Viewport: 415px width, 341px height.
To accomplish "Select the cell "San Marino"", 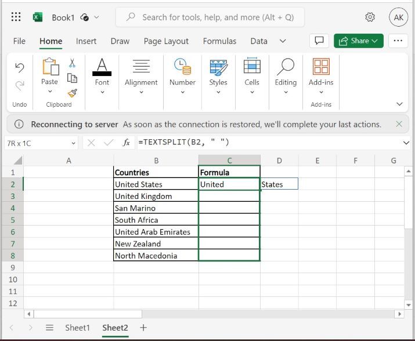I will coord(156,208).
